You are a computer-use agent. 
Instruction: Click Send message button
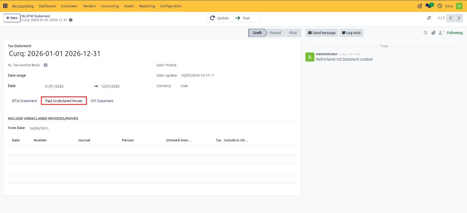(322, 33)
